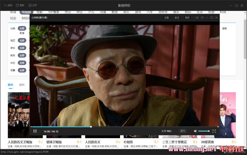
Task: Select 全部 in the 分类 filter row
Action: [x=22, y=28]
